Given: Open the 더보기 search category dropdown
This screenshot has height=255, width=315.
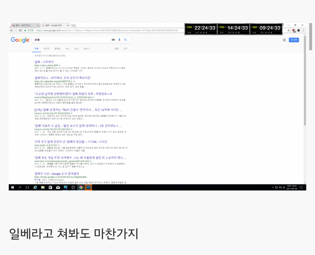Looking at the screenshot, I should coord(86,49).
